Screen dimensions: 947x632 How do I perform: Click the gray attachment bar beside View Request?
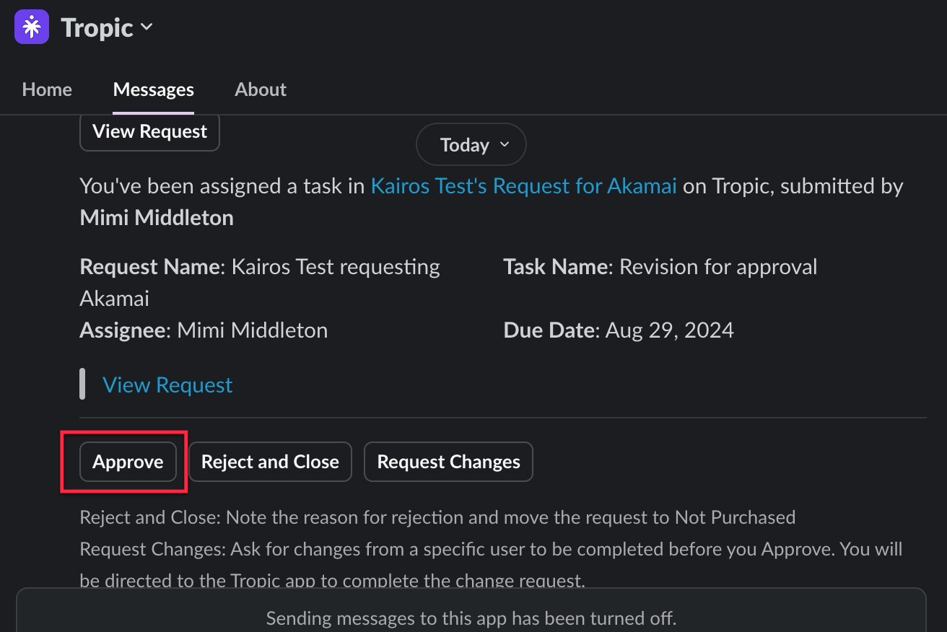coord(82,385)
